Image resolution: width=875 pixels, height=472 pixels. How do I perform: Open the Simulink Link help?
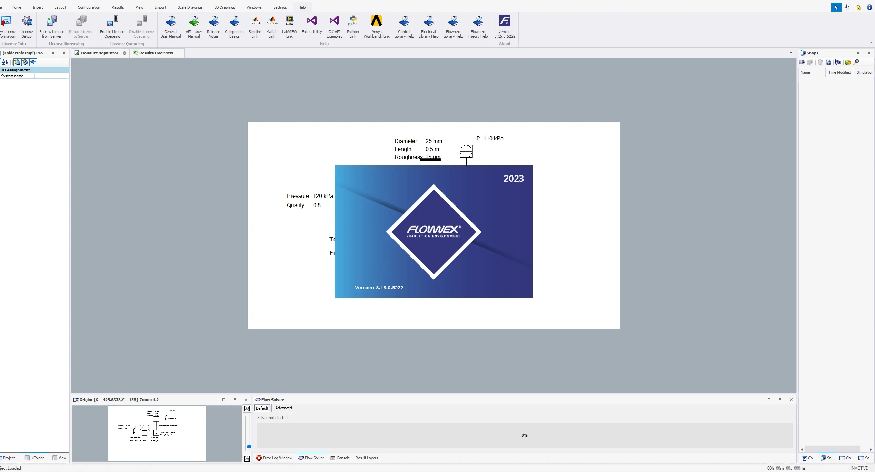coord(255,27)
